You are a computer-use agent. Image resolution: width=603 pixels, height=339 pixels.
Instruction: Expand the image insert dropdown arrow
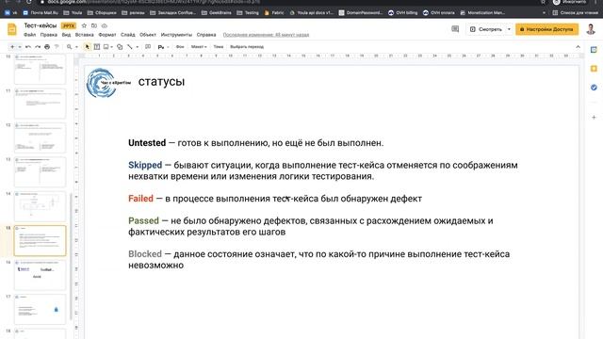pyautogui.click(x=111, y=47)
